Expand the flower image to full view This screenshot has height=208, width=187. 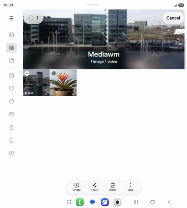pyautogui.click(x=74, y=94)
